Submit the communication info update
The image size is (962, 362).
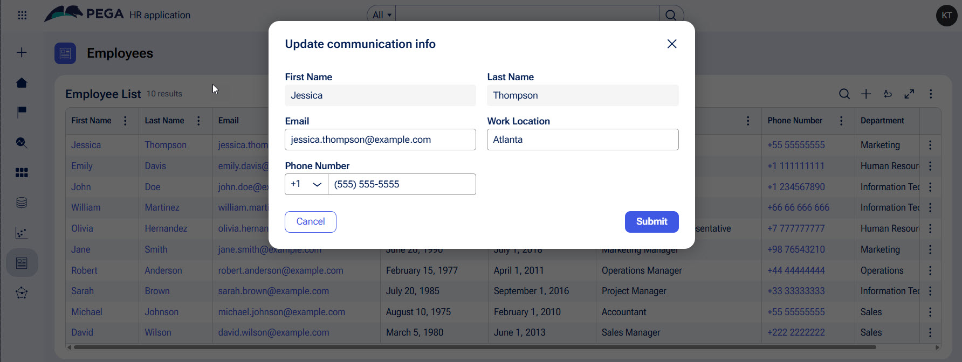point(651,222)
